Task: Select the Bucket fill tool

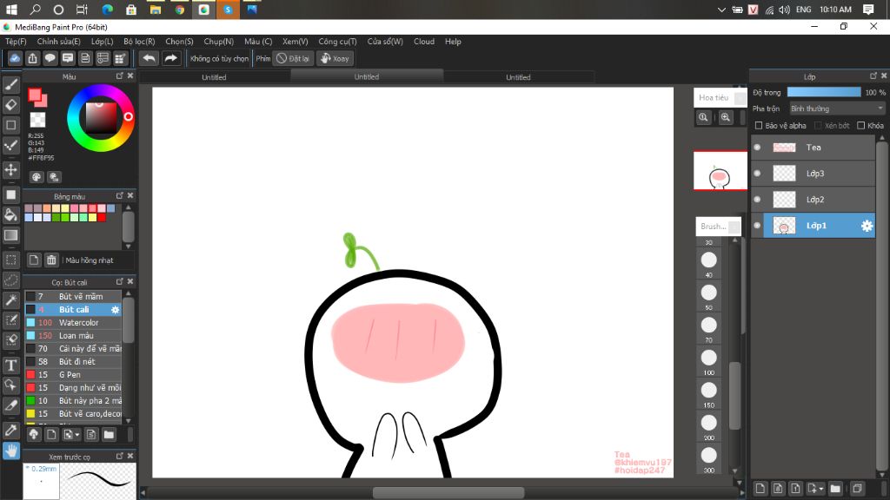Action: [10, 215]
